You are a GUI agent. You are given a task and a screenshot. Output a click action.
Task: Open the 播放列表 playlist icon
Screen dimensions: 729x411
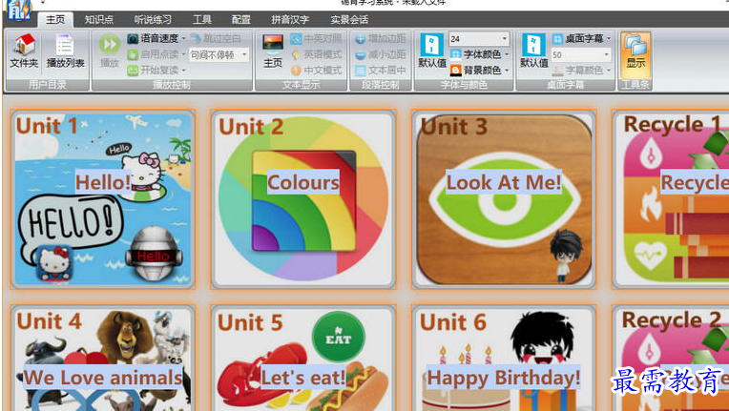pos(65,51)
